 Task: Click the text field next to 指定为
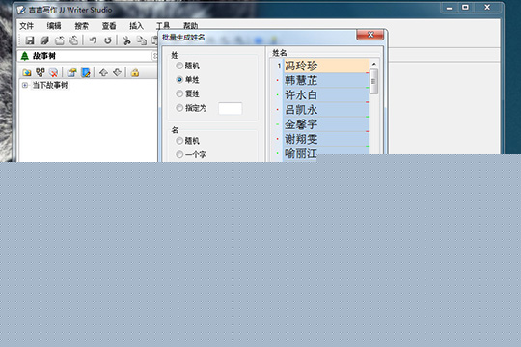tap(231, 108)
